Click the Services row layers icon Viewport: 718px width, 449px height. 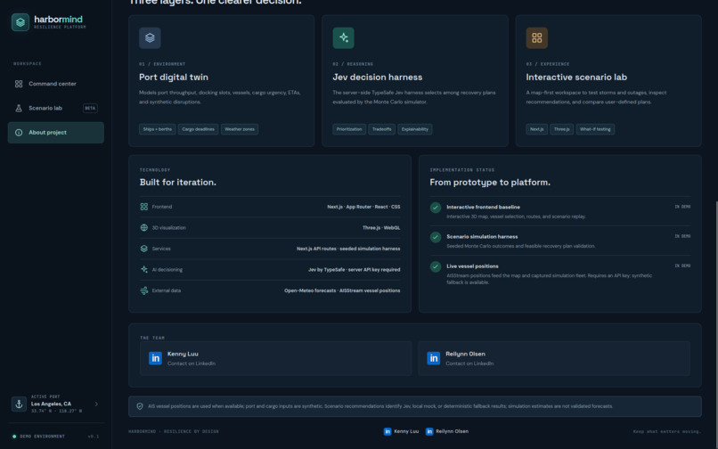click(143, 249)
